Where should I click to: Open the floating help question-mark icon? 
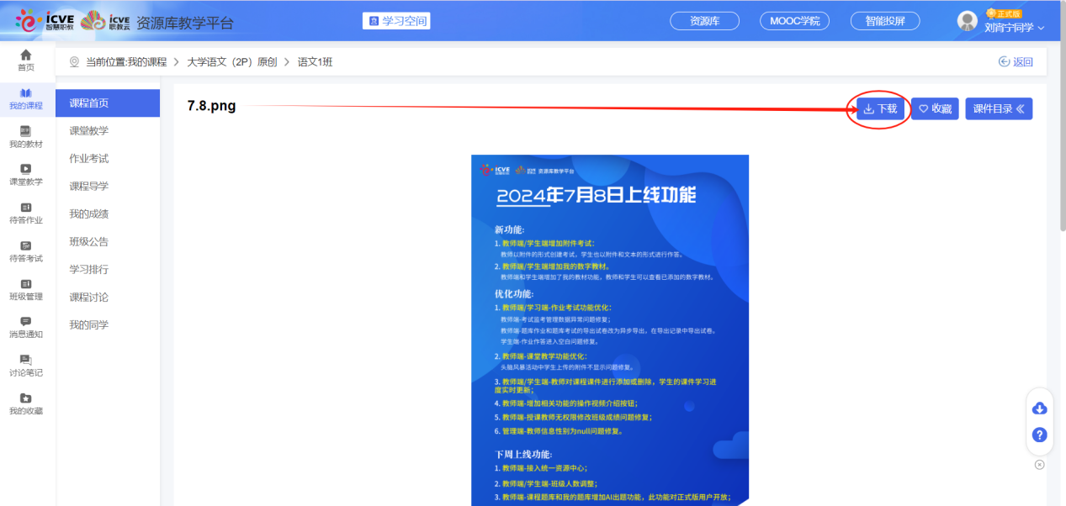pos(1039,435)
